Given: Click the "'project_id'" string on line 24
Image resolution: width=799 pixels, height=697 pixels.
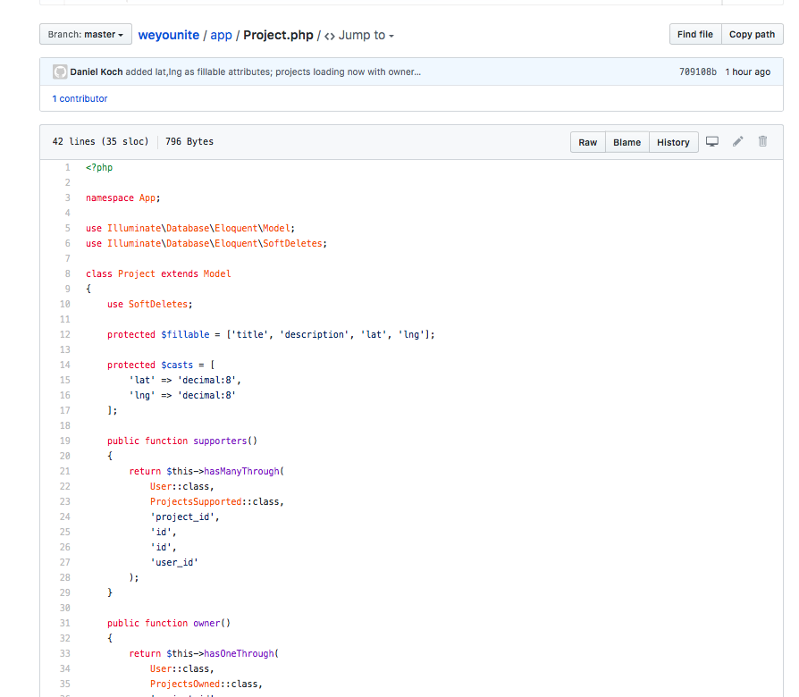Looking at the screenshot, I should (x=182, y=516).
